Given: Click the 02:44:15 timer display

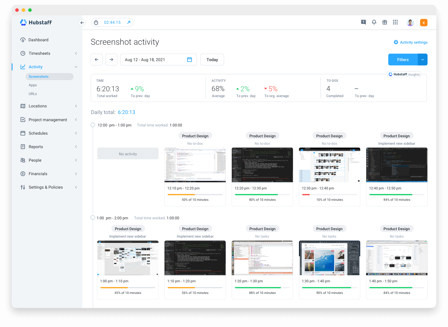Looking at the screenshot, I should click(112, 22).
